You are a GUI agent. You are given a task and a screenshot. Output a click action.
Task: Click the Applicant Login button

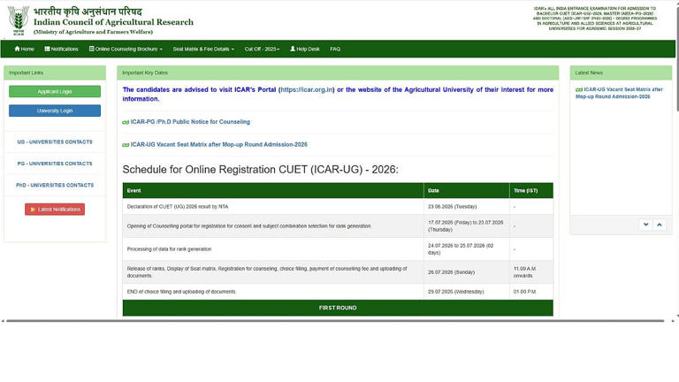[55, 91]
